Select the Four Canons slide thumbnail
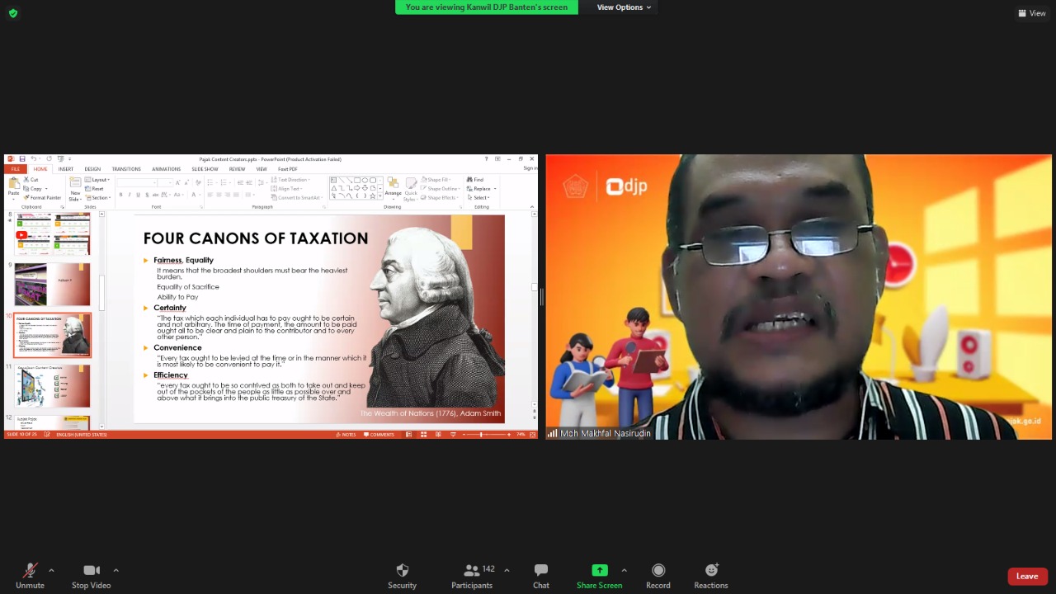 coord(53,335)
